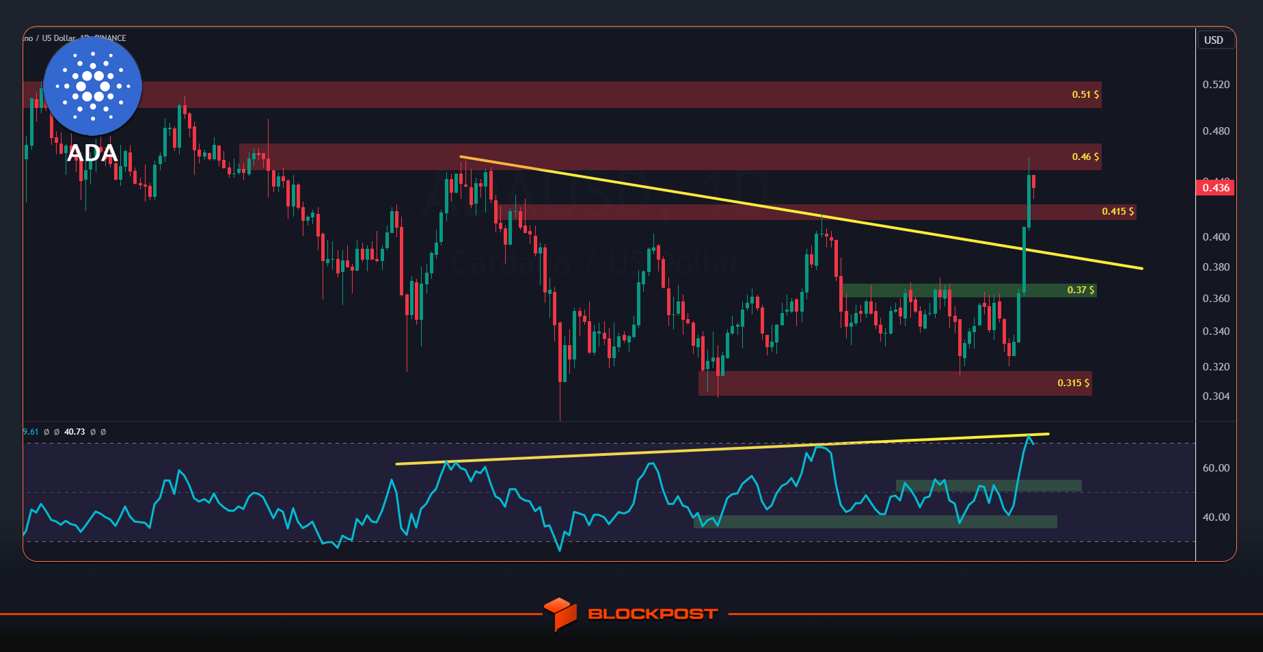The image size is (1263, 652).
Task: Click the 60.00 RSI scale label
Action: tap(1216, 468)
